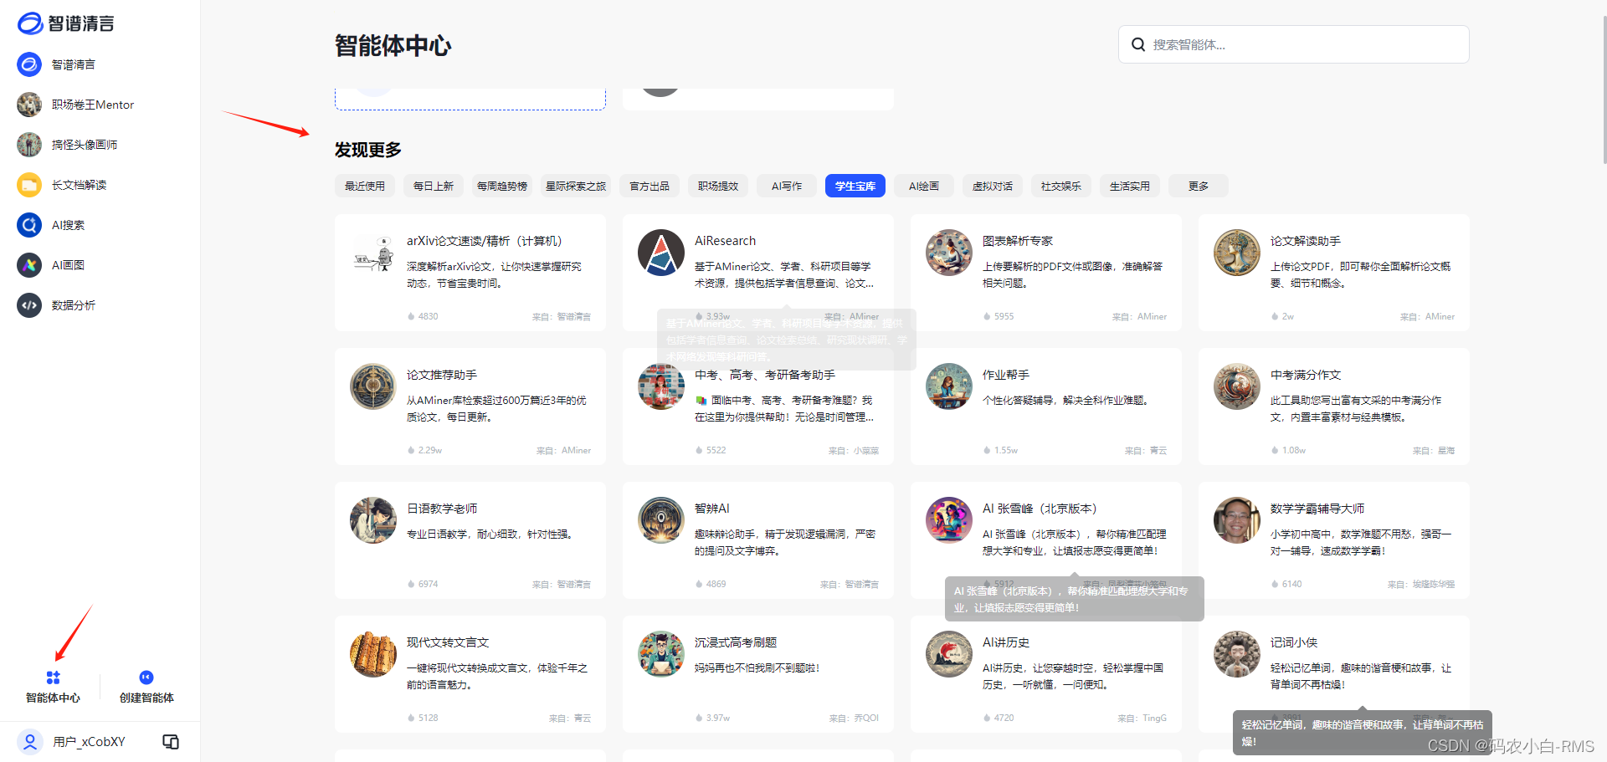Open arXiv论文速读/精析 card title

click(x=485, y=241)
